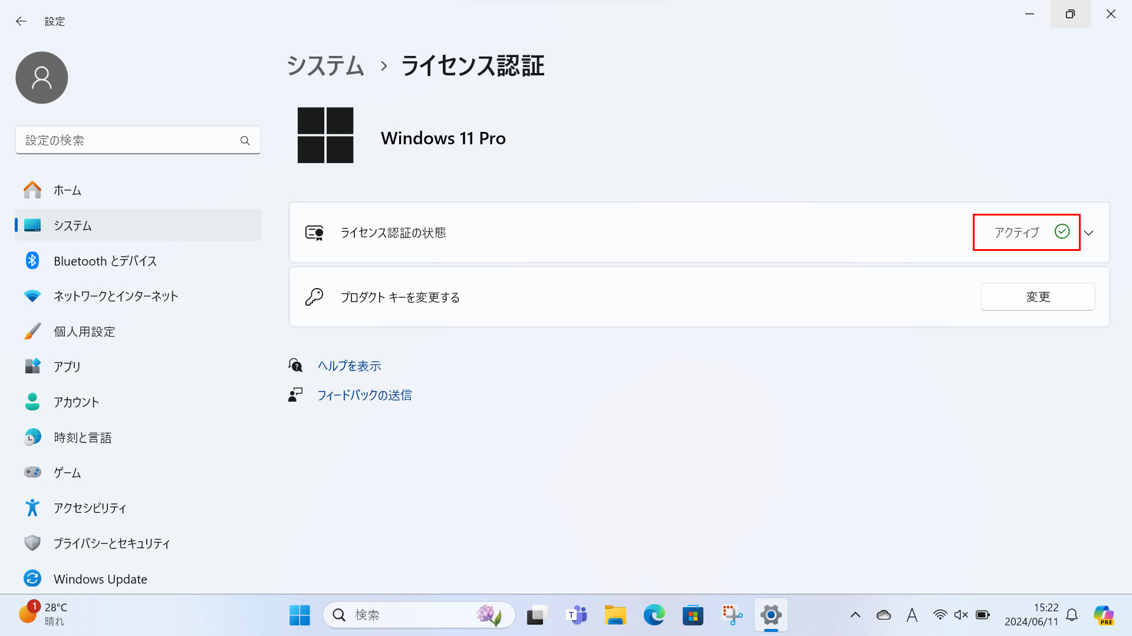Click the feedback icon beside フィードバックの送信

pos(295,395)
